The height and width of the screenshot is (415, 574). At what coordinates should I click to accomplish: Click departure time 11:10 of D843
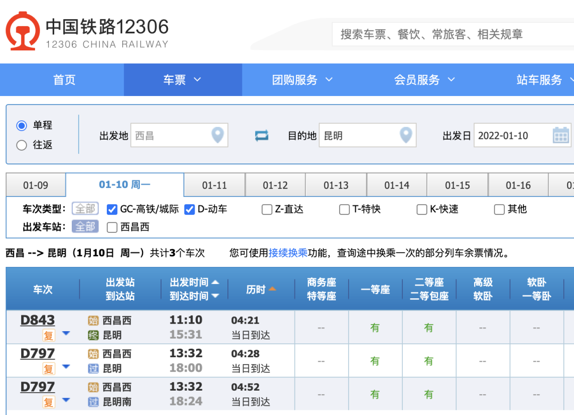(x=185, y=320)
